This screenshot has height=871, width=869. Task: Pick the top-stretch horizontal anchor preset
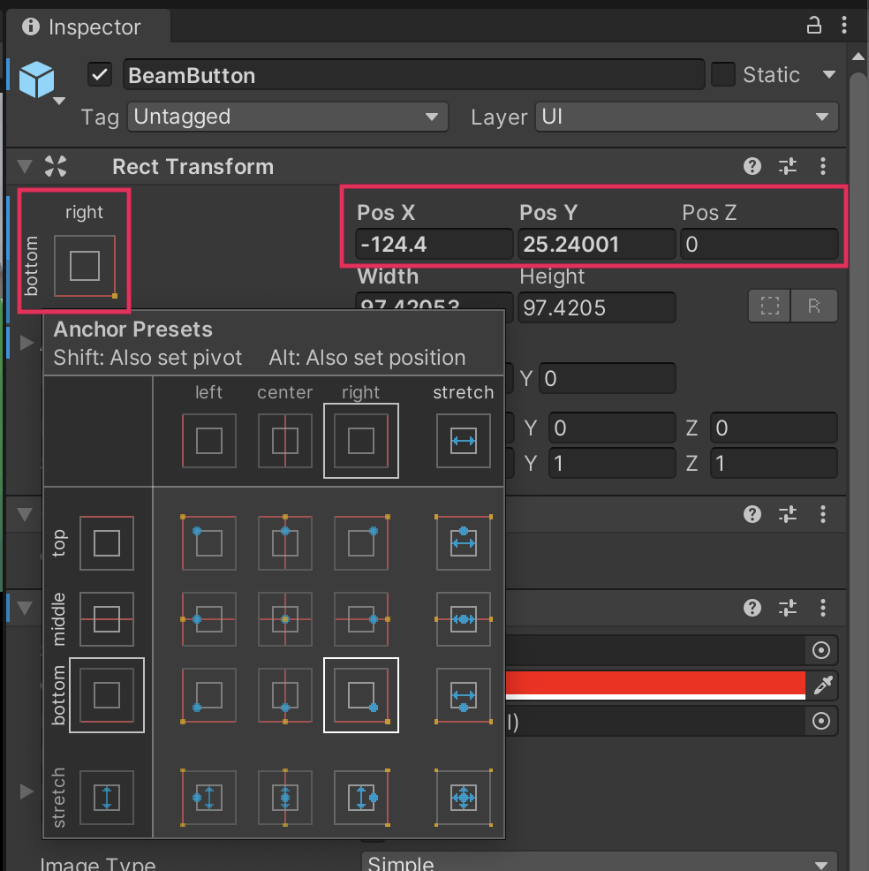point(464,542)
